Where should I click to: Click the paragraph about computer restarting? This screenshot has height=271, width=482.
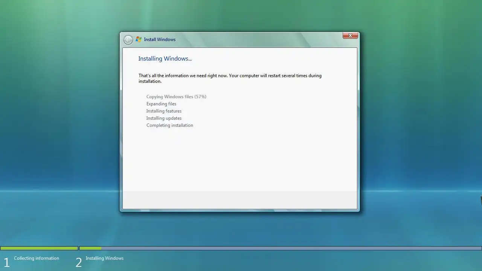point(230,78)
